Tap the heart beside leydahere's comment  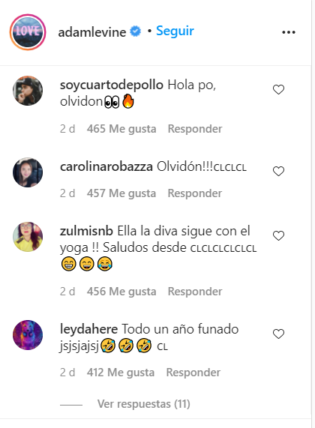pos(278,334)
